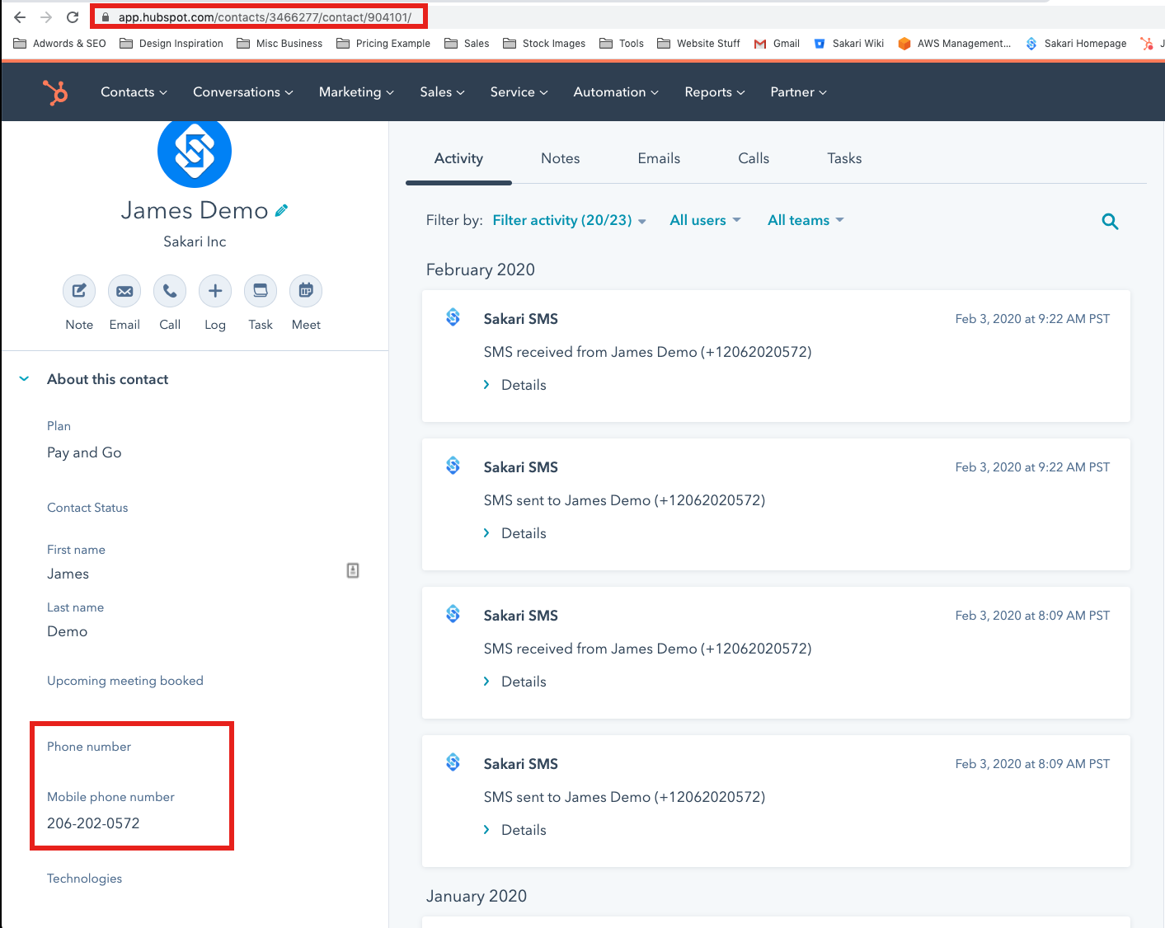The height and width of the screenshot is (928, 1165).
Task: Expand Details of 9:22 AM sent SMS
Action: [514, 533]
